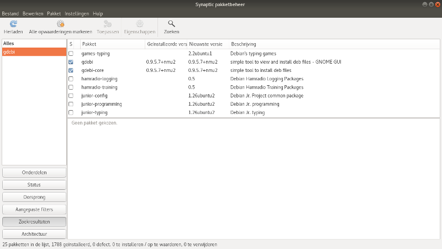Click Alle opwaarderingen markeren icon

pos(60,24)
